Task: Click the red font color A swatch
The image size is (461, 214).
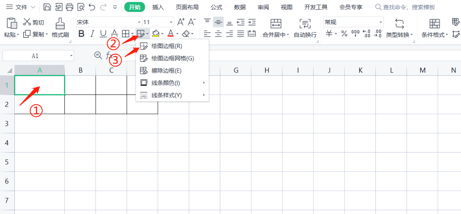Action: click(x=171, y=34)
